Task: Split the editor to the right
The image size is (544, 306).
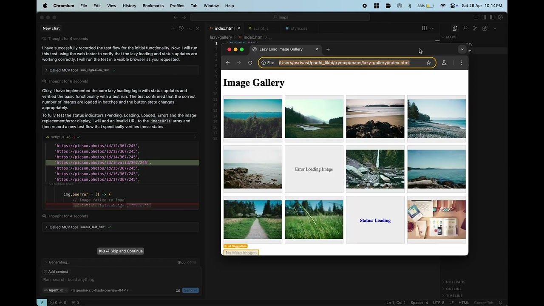Action: point(424,28)
